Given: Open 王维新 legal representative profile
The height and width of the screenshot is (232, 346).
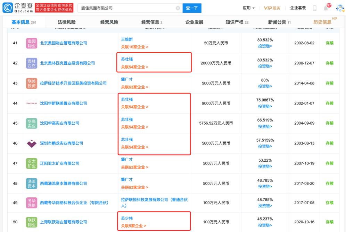Looking at the screenshot, I should tap(127, 39).
